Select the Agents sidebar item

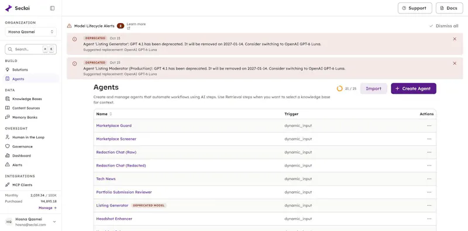pyautogui.click(x=31, y=79)
